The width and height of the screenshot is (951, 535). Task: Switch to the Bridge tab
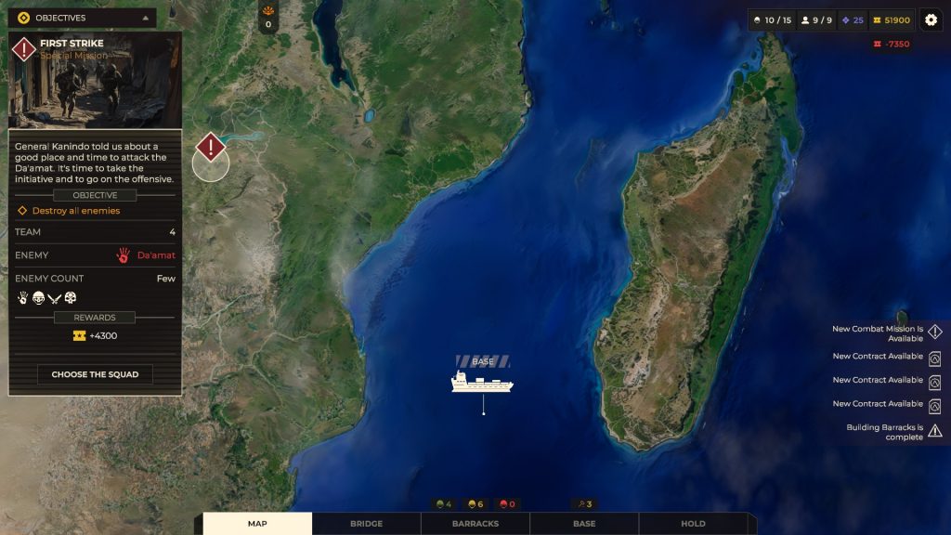pos(366,524)
